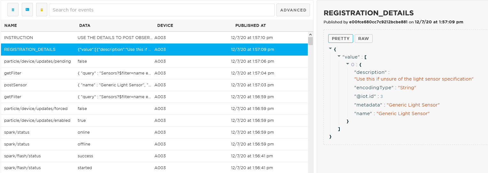Select the REGISTRATION_DETAILS event row
The height and width of the screenshot is (173, 488).
[x=154, y=50]
